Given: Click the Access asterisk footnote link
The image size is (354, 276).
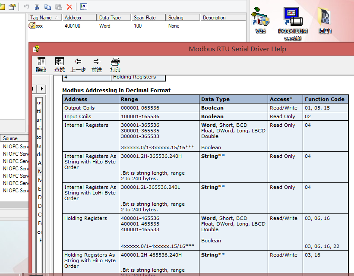Looking at the screenshot, I should (291, 99).
